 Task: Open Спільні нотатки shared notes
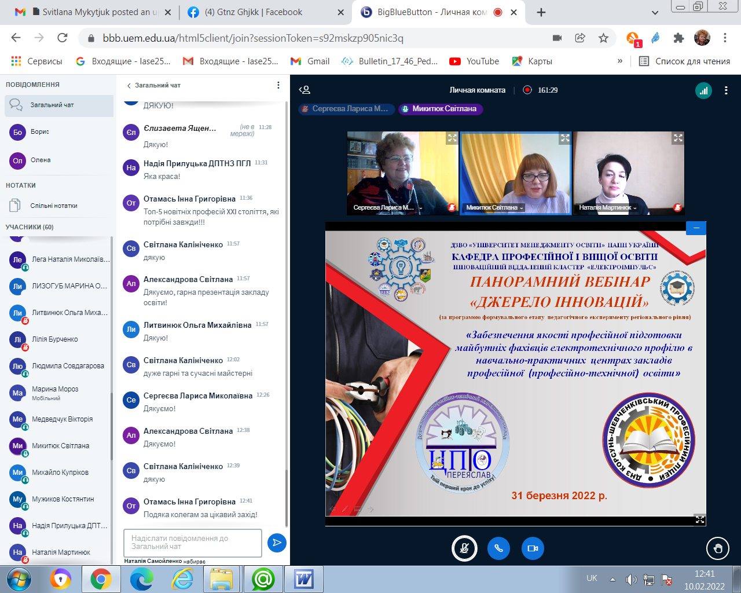click(x=54, y=206)
